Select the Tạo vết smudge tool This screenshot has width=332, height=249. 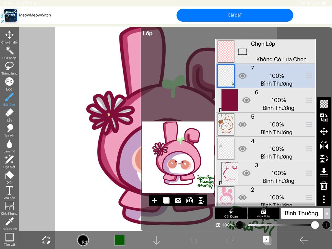point(9,131)
